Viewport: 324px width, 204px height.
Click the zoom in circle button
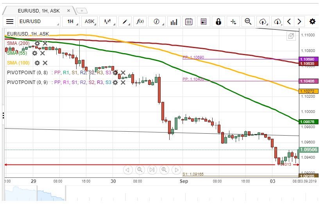coord(164,170)
